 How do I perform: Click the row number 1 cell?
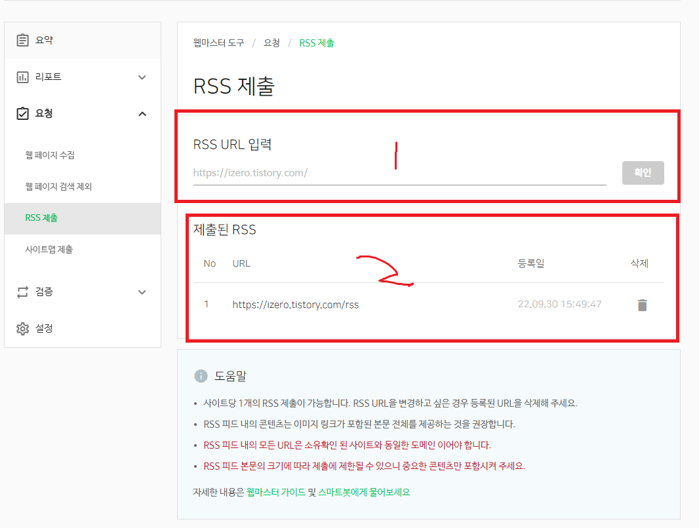tap(207, 304)
